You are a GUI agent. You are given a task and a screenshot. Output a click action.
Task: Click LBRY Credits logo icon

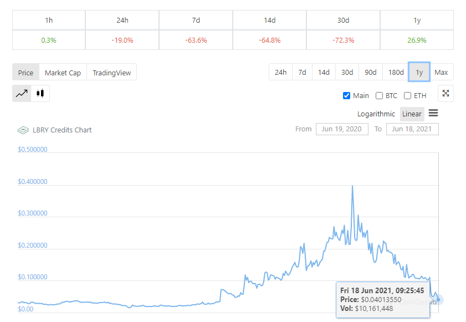click(x=23, y=130)
